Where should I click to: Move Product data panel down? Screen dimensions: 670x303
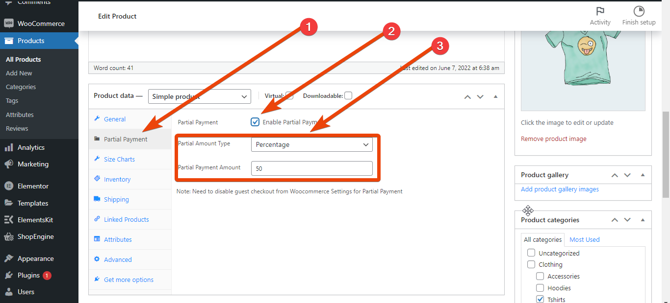tap(481, 96)
